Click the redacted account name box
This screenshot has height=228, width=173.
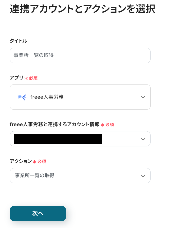coord(58,139)
